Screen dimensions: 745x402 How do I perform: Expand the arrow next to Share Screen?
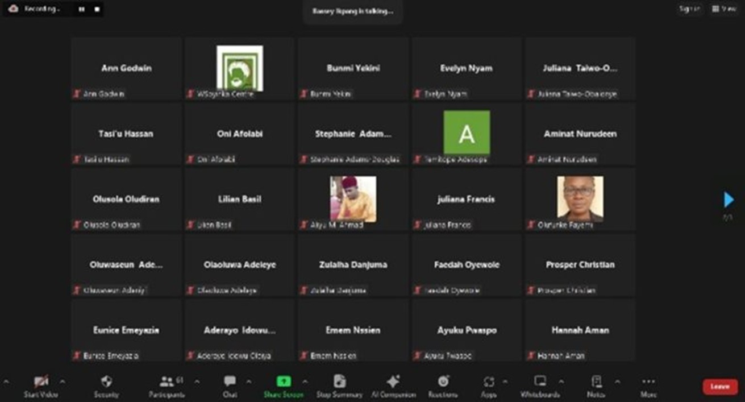pos(305,382)
